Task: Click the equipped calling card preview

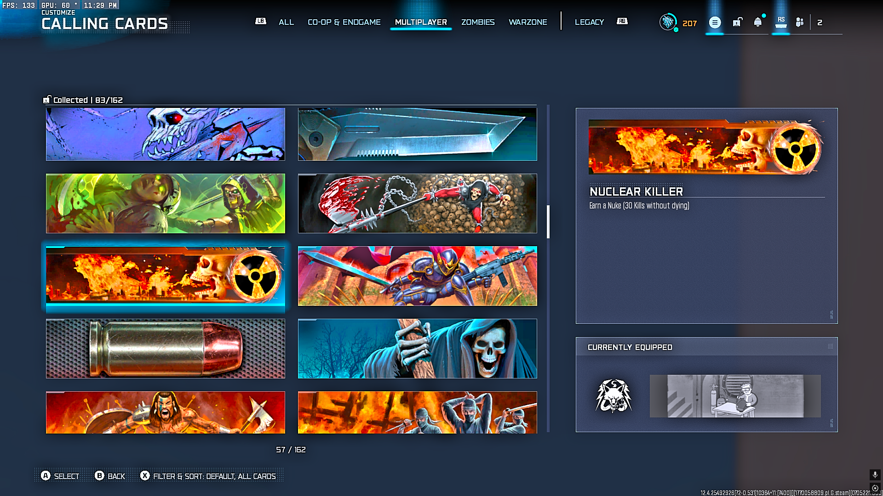Action: [x=735, y=396]
